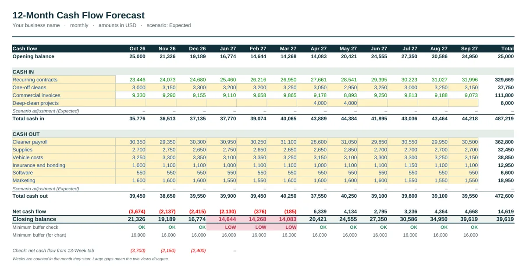Screen dimensions: 526x273
Task: Select the 12-Month Cash Flow Forecast title
Action: click(78, 15)
